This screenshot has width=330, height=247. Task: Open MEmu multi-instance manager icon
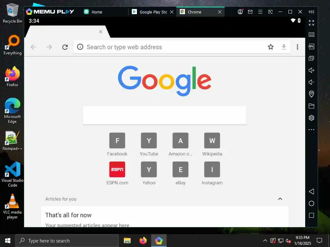tap(312, 58)
